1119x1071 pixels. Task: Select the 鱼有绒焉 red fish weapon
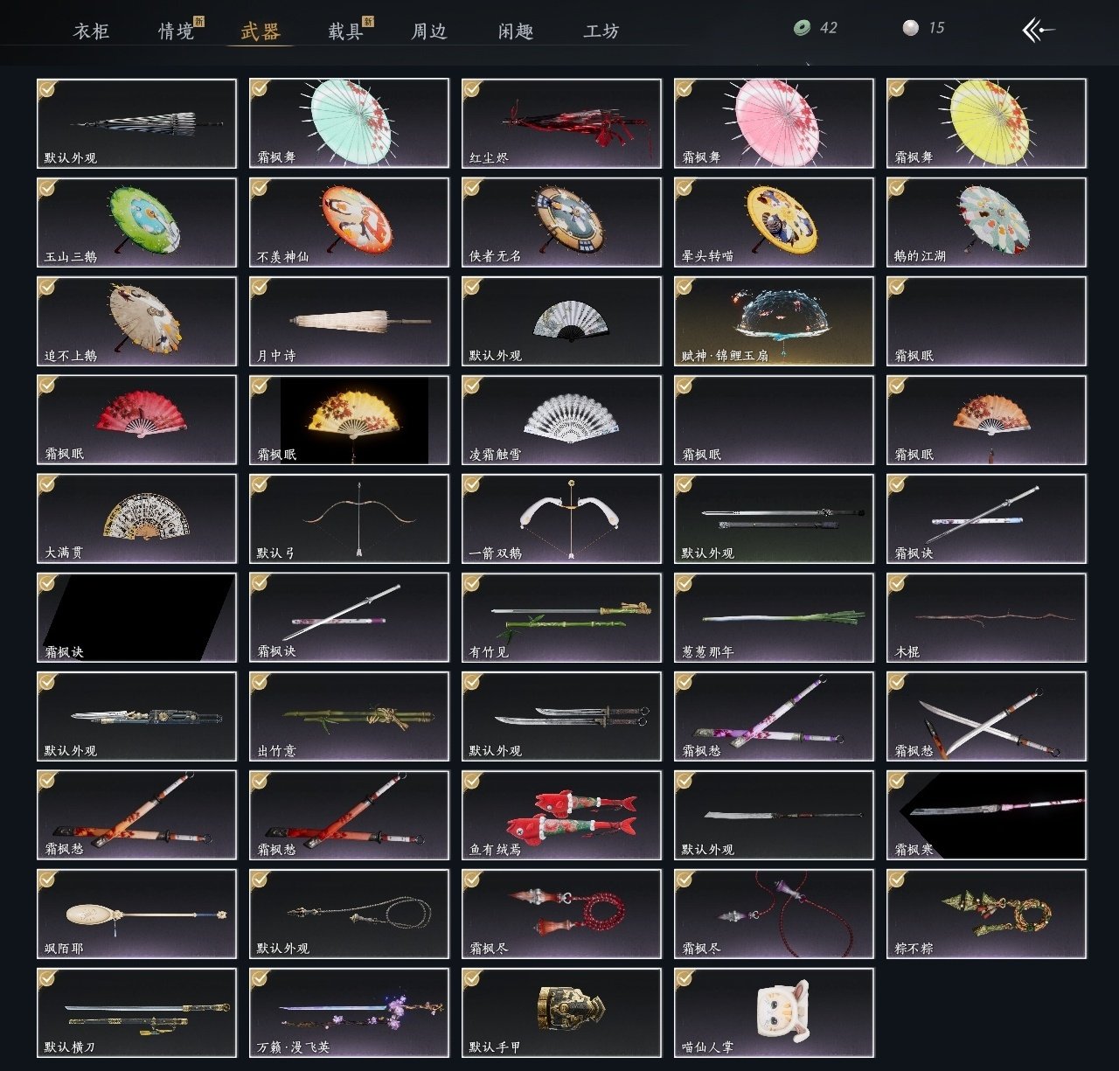(561, 815)
